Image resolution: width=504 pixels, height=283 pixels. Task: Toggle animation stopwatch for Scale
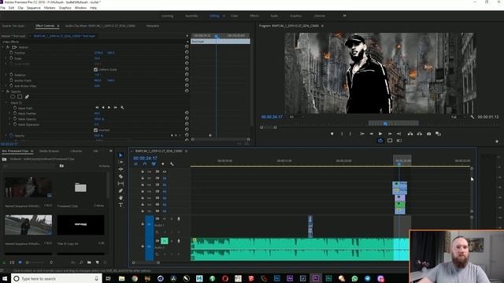point(11,58)
